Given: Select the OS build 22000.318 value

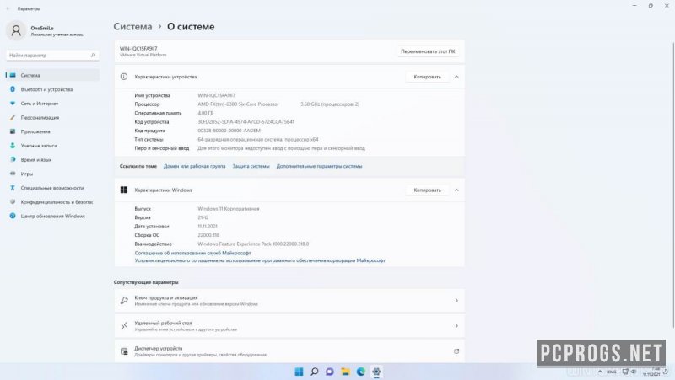Looking at the screenshot, I should (208, 235).
